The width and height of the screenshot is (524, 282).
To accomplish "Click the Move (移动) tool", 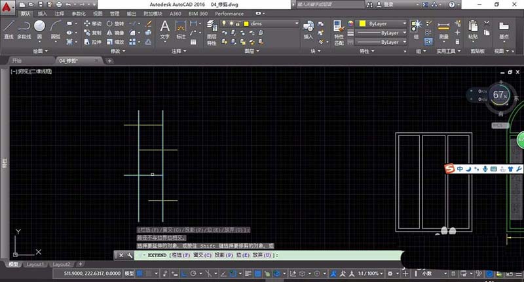I will [x=92, y=23].
